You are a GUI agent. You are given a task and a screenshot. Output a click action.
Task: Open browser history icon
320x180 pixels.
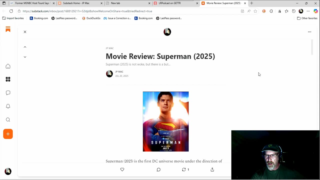(x=294, y=11)
